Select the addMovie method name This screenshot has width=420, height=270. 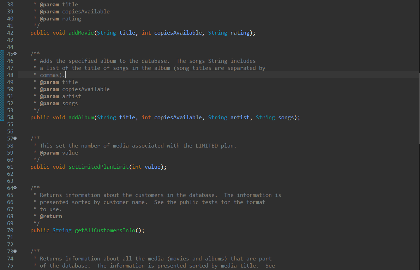(x=81, y=32)
